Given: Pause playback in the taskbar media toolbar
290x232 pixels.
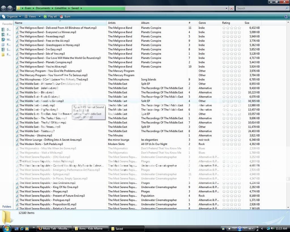Looking at the screenshot, I should 240,229.
